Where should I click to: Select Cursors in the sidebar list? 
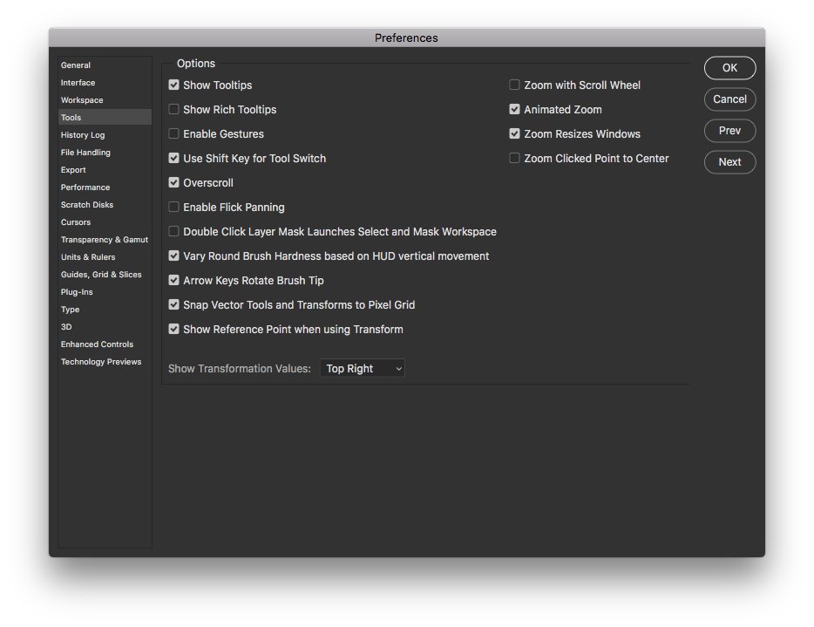(x=76, y=222)
